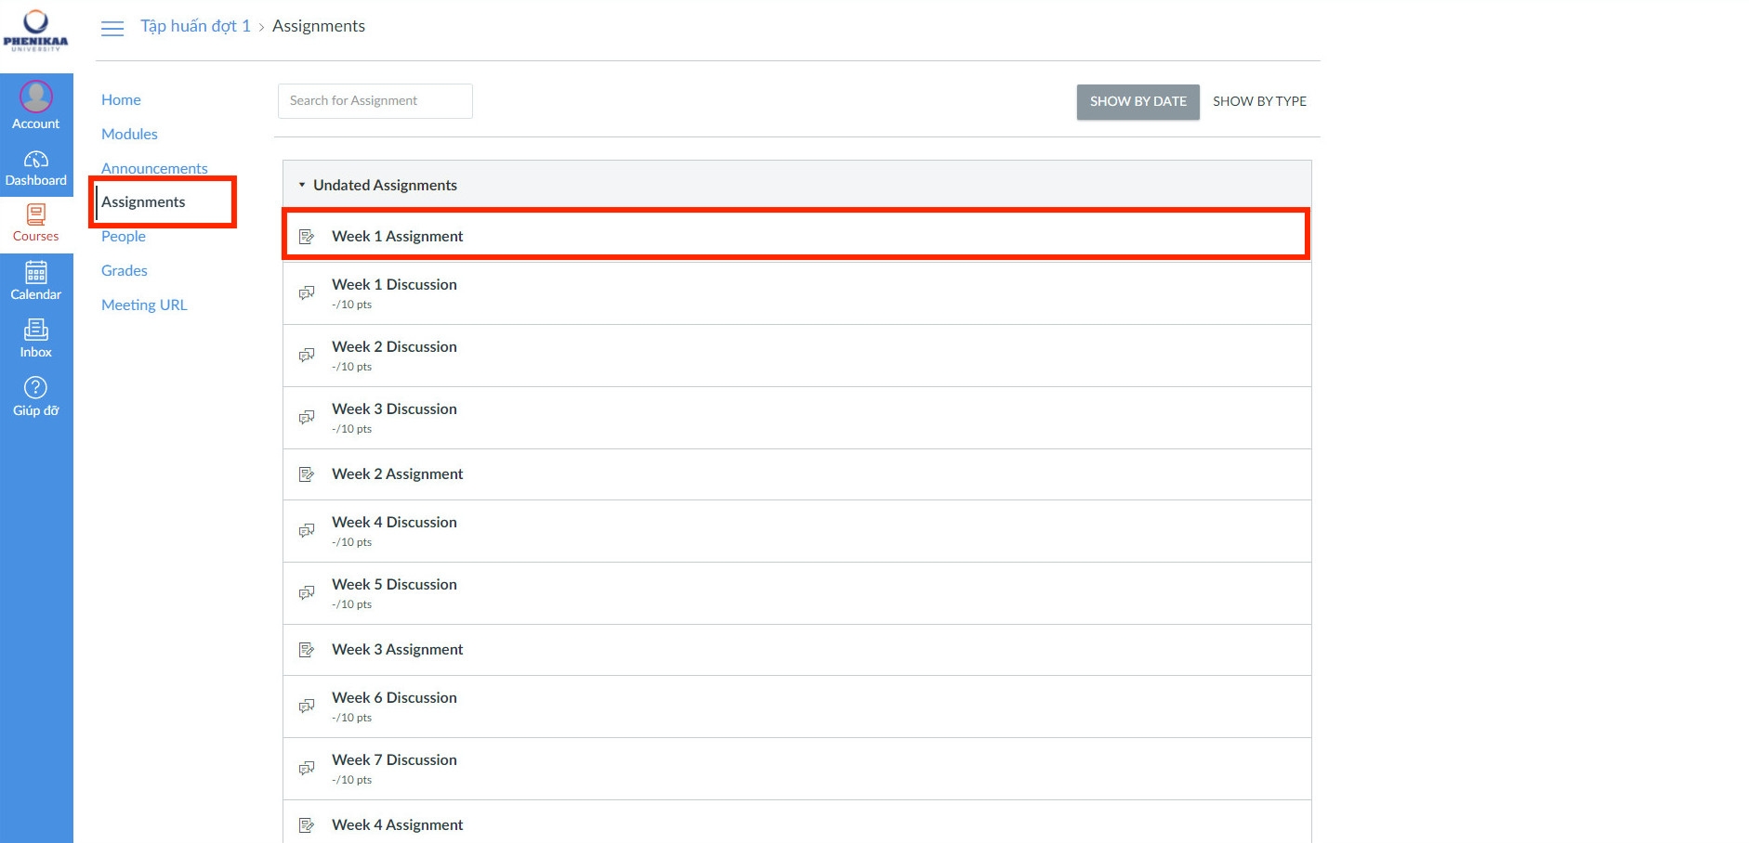Open the Week 1 Assignment link
Viewport: 1749px width, 843px height.
(x=397, y=236)
